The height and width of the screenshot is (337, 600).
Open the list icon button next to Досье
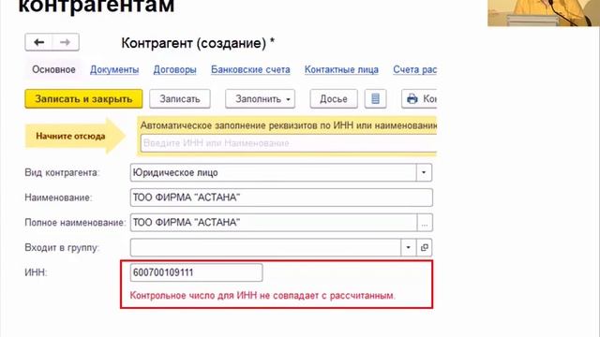point(375,99)
